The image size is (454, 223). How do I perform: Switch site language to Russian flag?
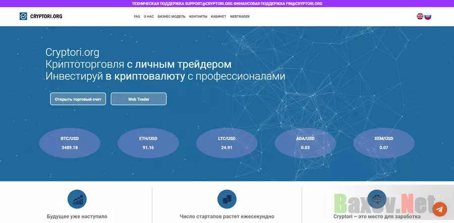(428, 16)
